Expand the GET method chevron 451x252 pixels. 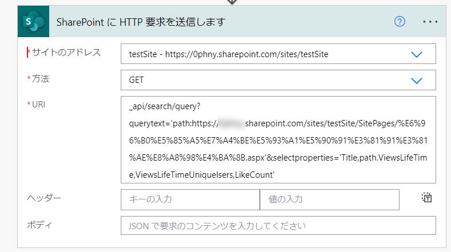click(417, 81)
